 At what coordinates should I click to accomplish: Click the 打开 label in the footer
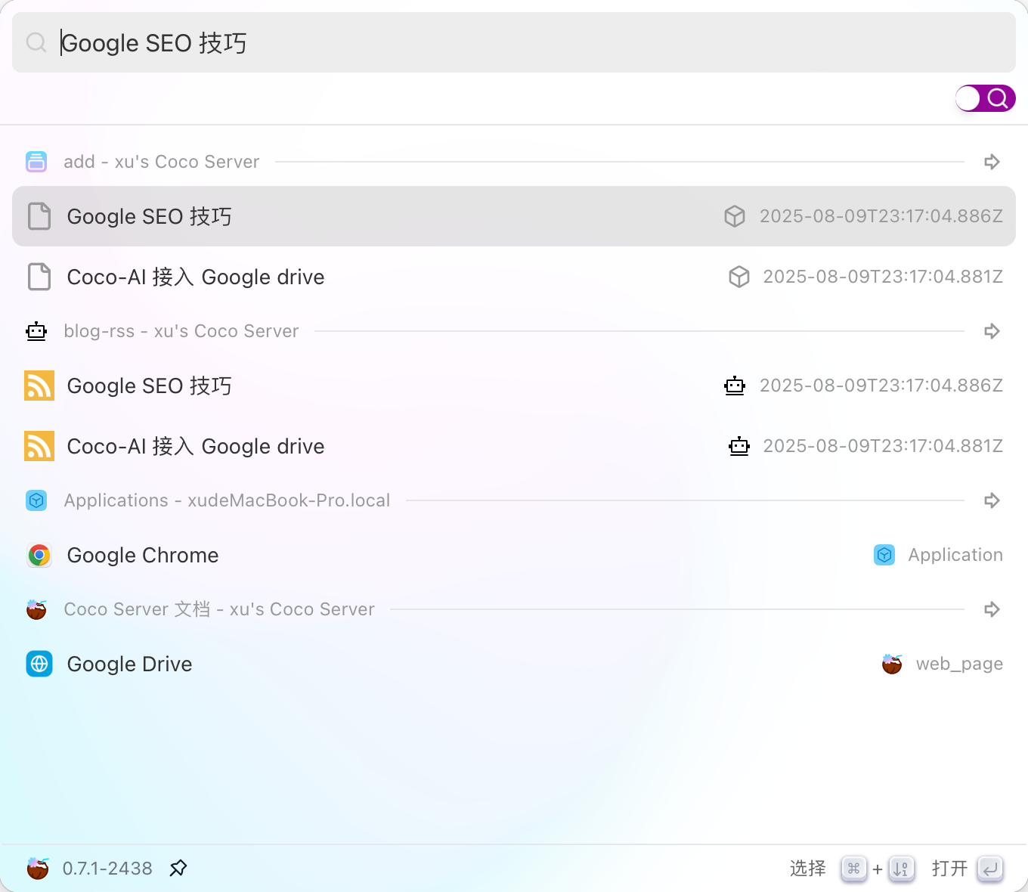coord(949,869)
